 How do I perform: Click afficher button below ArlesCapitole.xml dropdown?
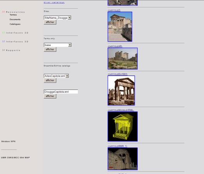pos(50,80)
